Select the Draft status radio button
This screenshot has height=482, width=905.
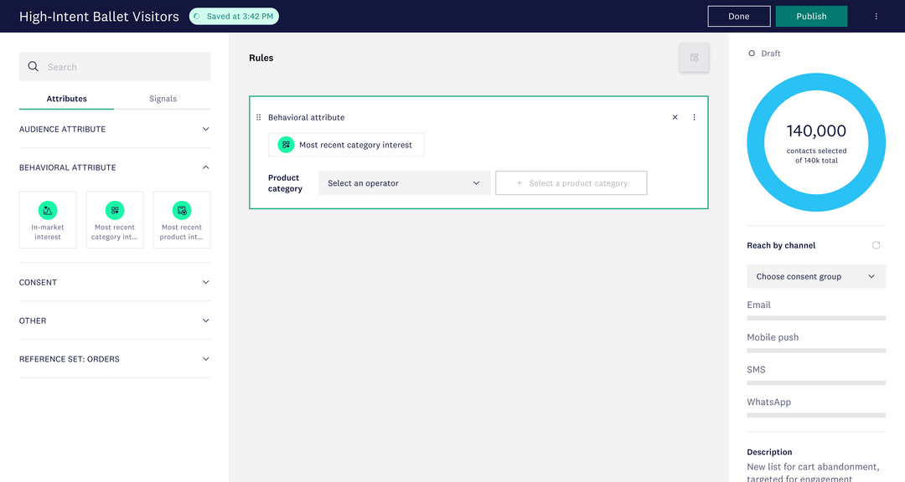750,53
